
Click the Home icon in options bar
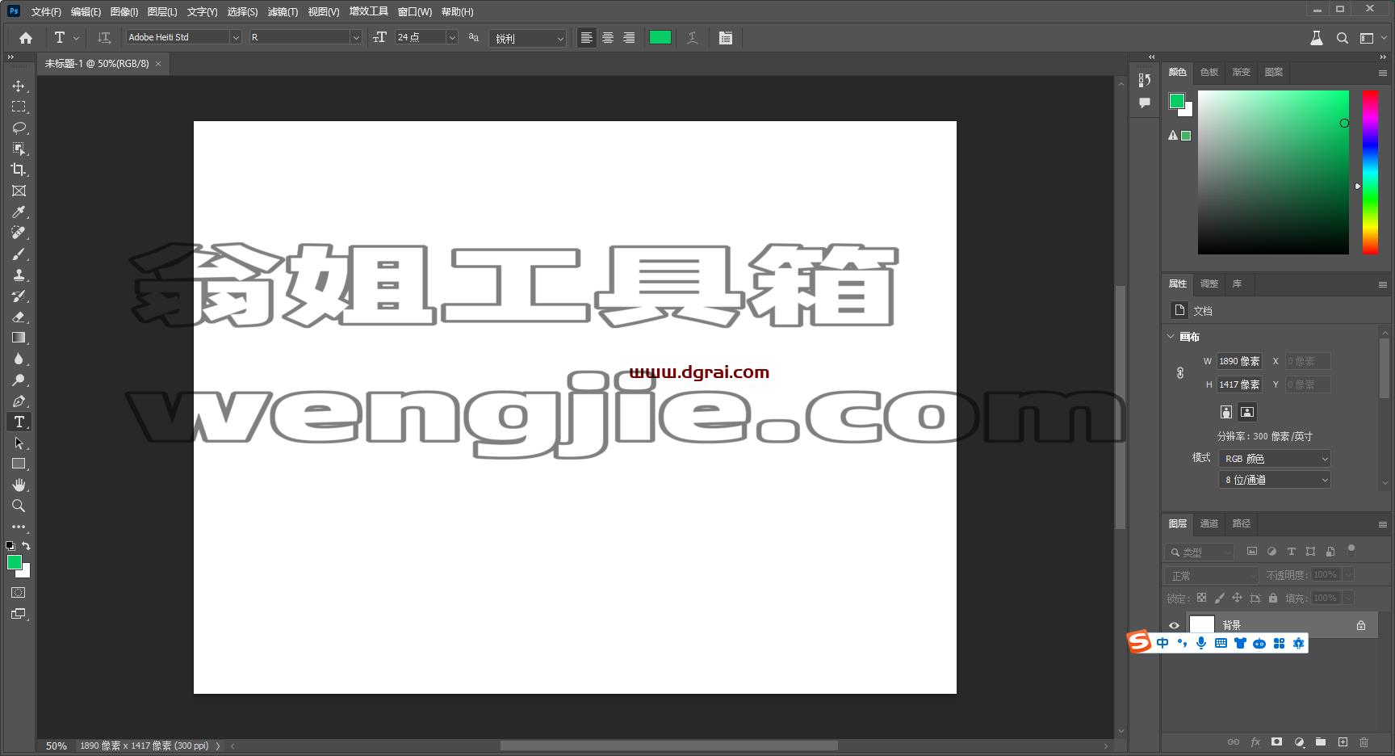(26, 37)
